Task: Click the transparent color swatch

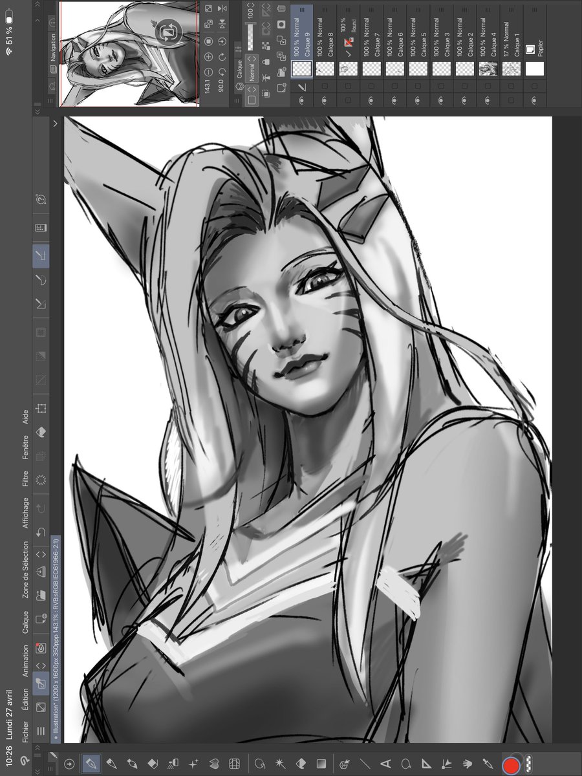Action: (528, 764)
